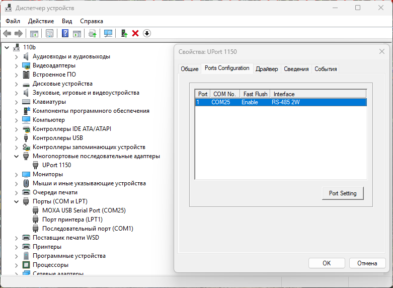Open the Properties toolbar icon
The width and height of the screenshot is (393, 288).
50,33
